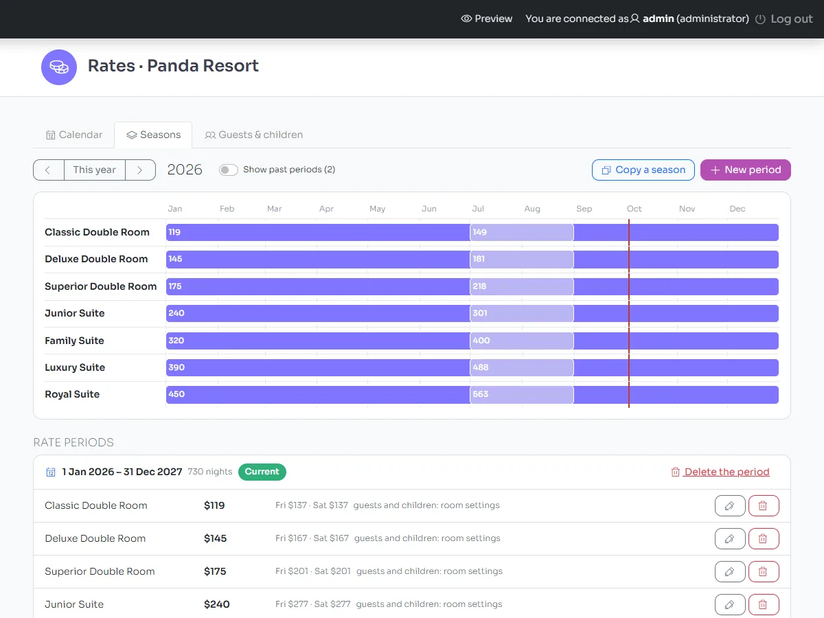Delete the Deluxe Double Room rate

(x=764, y=538)
